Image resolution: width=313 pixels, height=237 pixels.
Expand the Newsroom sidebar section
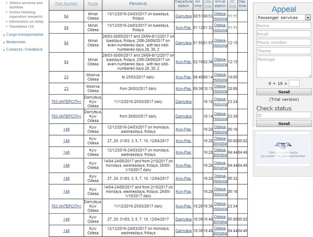[16, 42]
